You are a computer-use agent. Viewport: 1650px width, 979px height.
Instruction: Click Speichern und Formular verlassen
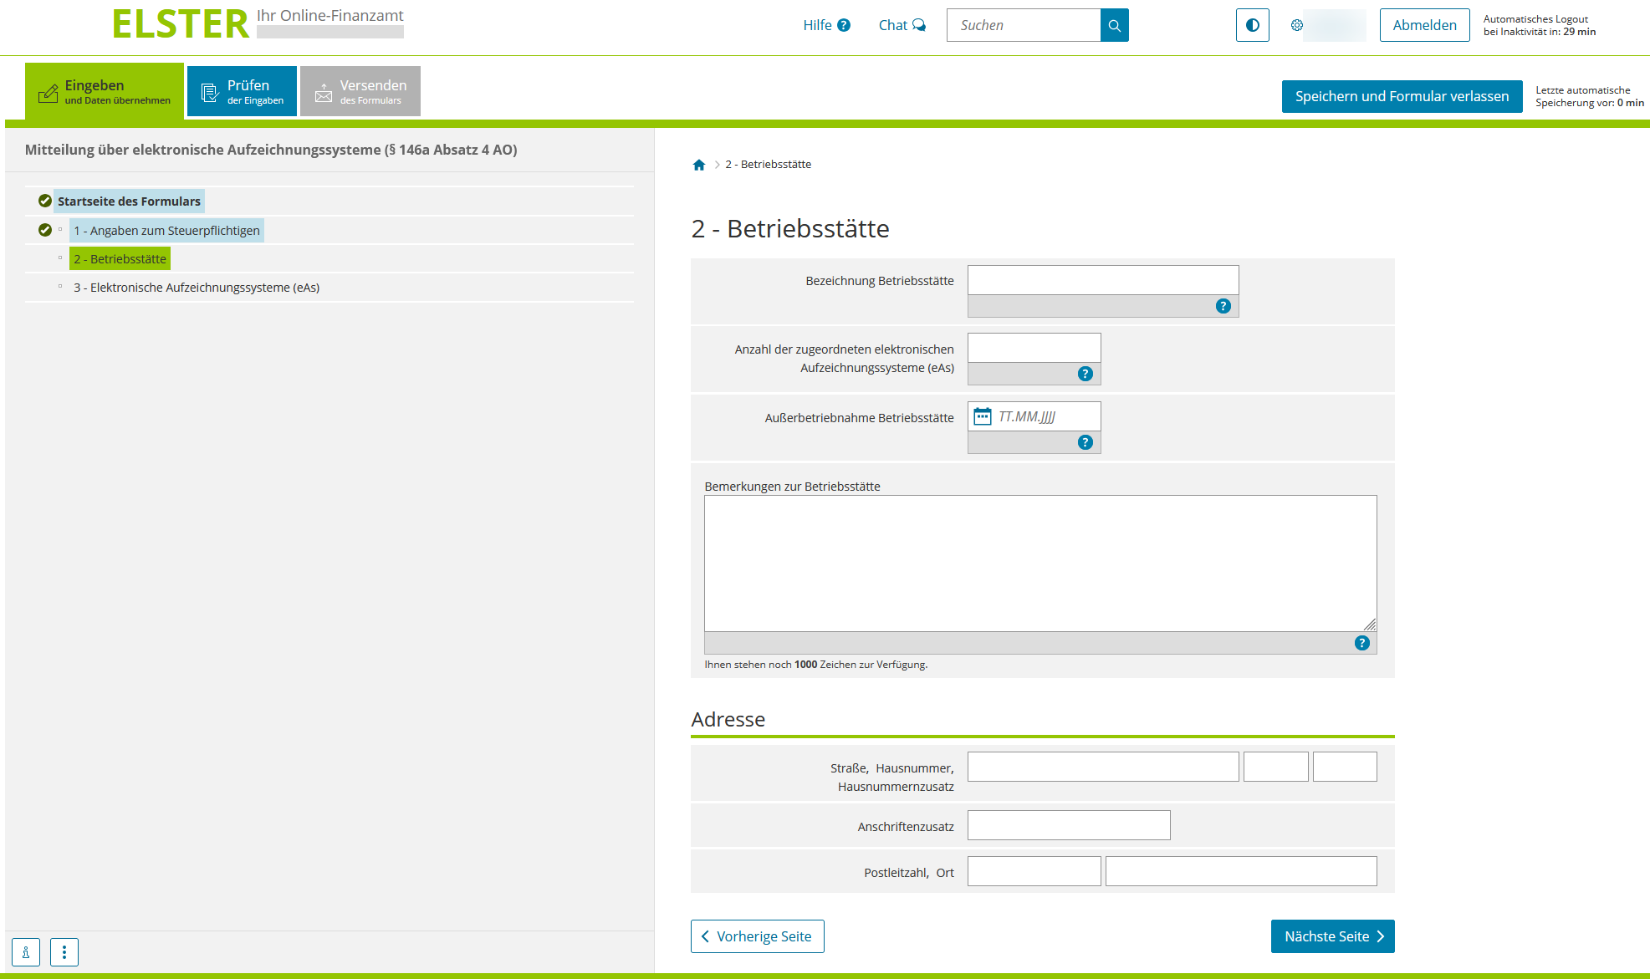[x=1402, y=96]
